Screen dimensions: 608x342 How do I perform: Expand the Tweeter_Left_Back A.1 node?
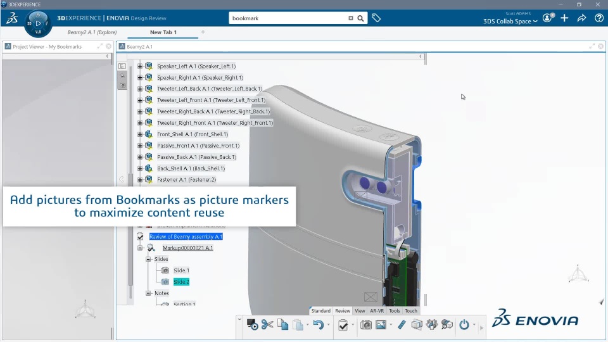[140, 89]
